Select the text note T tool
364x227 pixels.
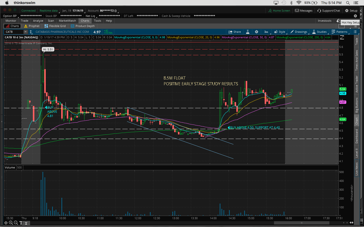(21, 223)
